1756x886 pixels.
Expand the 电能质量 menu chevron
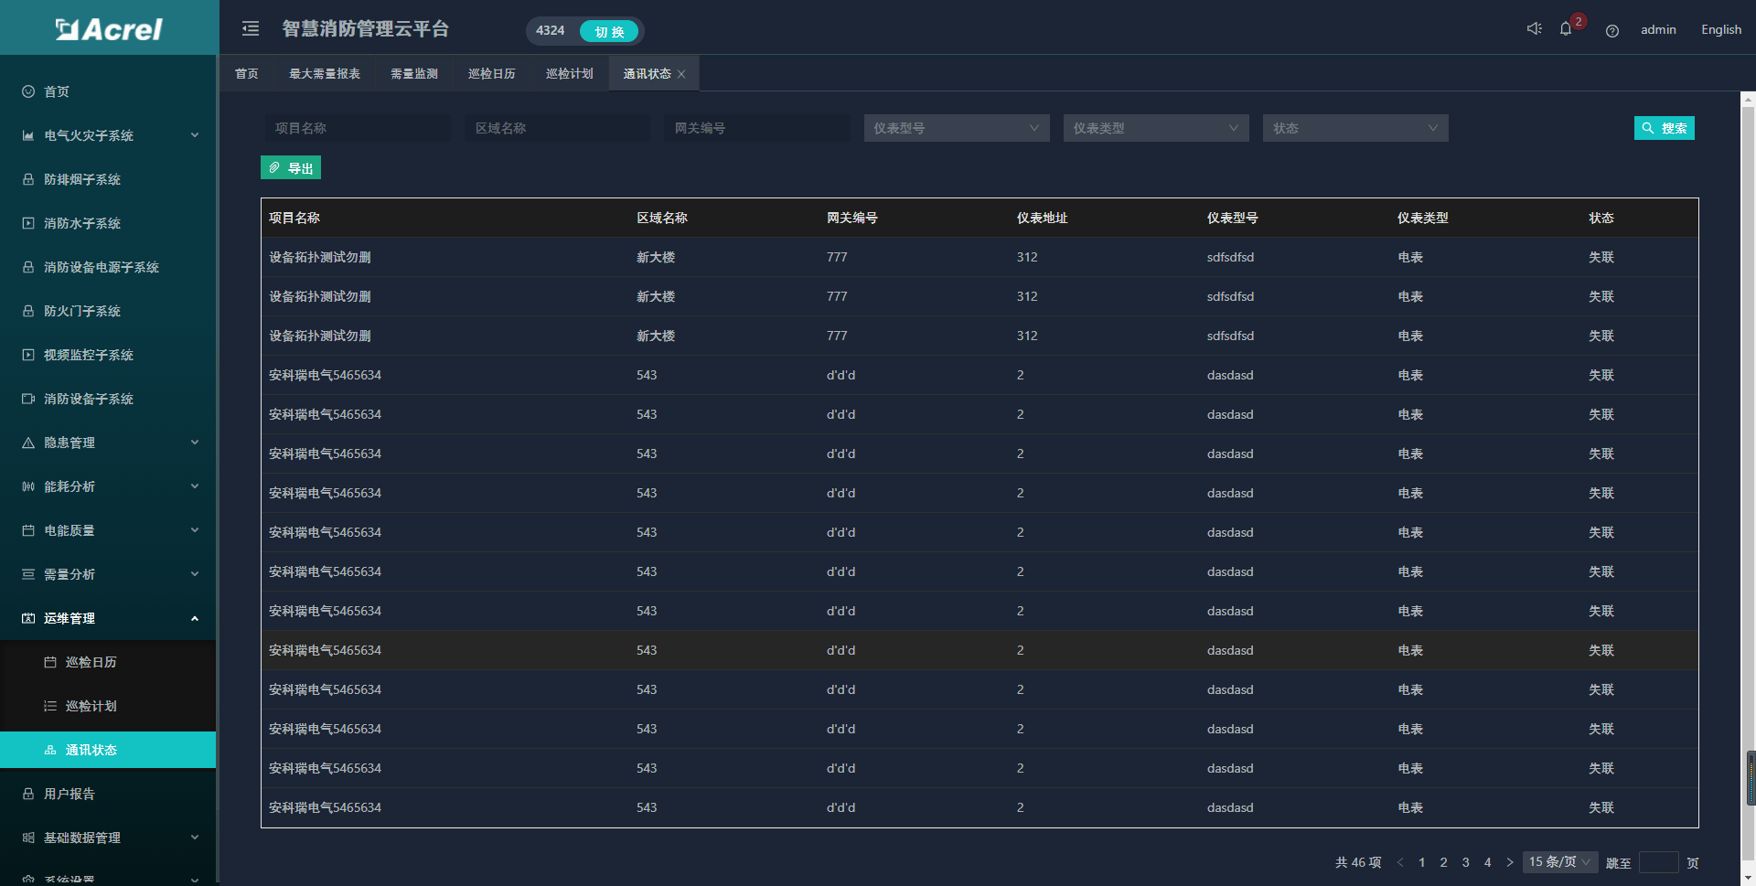tap(195, 530)
